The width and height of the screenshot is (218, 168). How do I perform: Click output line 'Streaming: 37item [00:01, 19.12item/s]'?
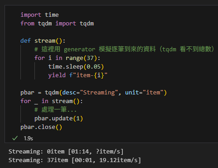[75, 160]
